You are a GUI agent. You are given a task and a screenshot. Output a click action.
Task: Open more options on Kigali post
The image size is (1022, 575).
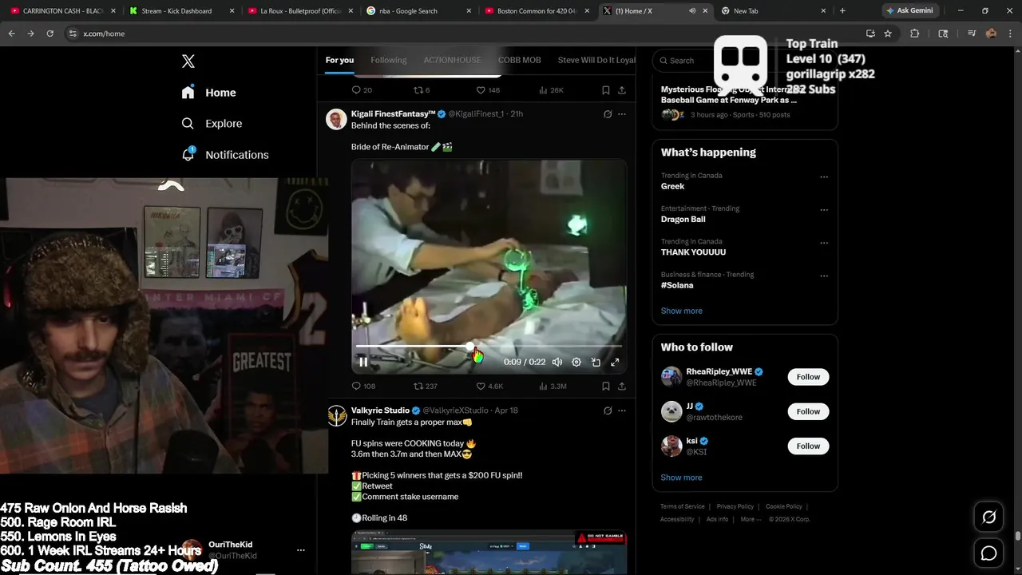click(x=622, y=114)
